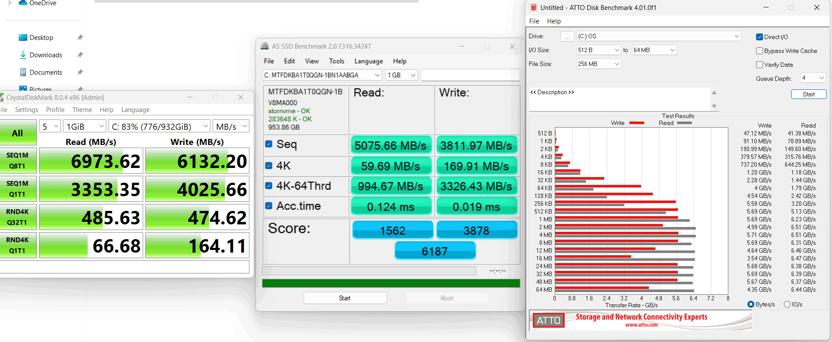Toggle the 4K-64Thrd checkbox in AS SSD
Screen dimensions: 832x342
tap(269, 186)
